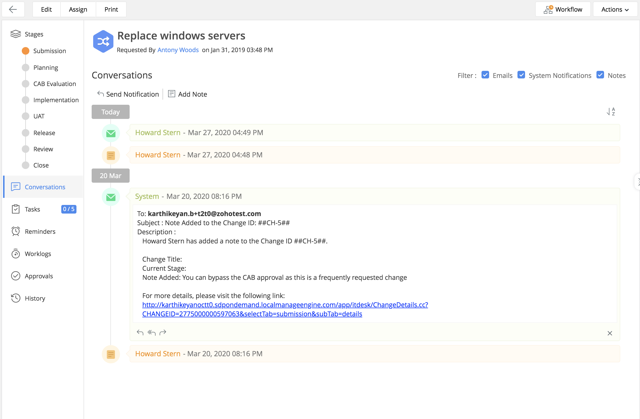This screenshot has height=419, width=640.
Task: Select the Planning stage in the timeline
Action: click(46, 68)
